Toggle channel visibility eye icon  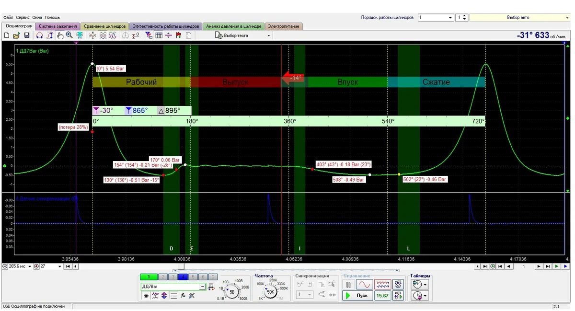tap(146, 296)
